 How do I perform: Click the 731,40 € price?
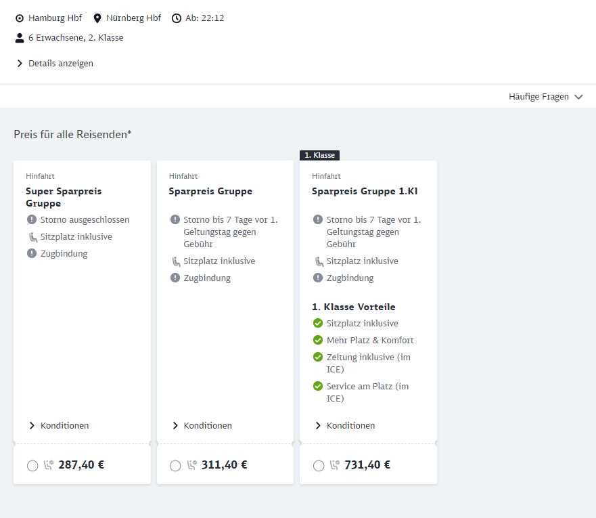(367, 465)
